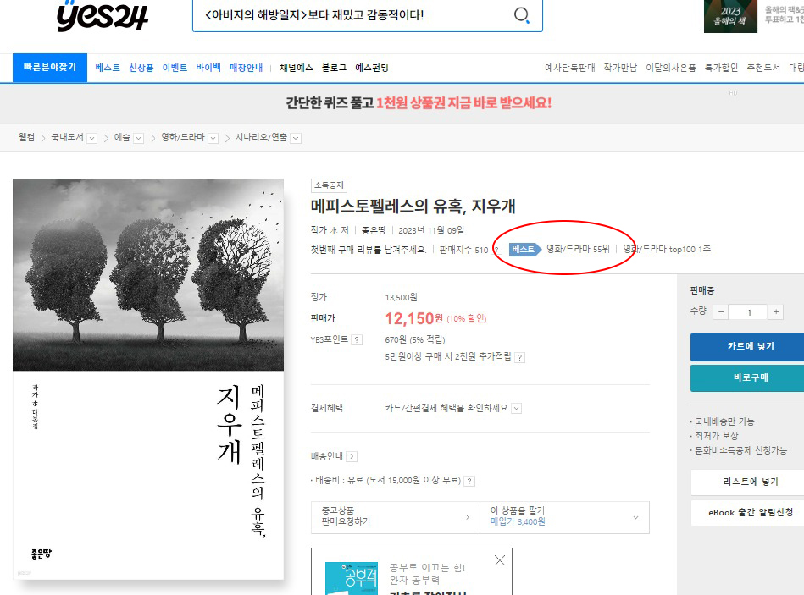Expand the 국내도서 breadcrumb dropdown

pos(92,138)
